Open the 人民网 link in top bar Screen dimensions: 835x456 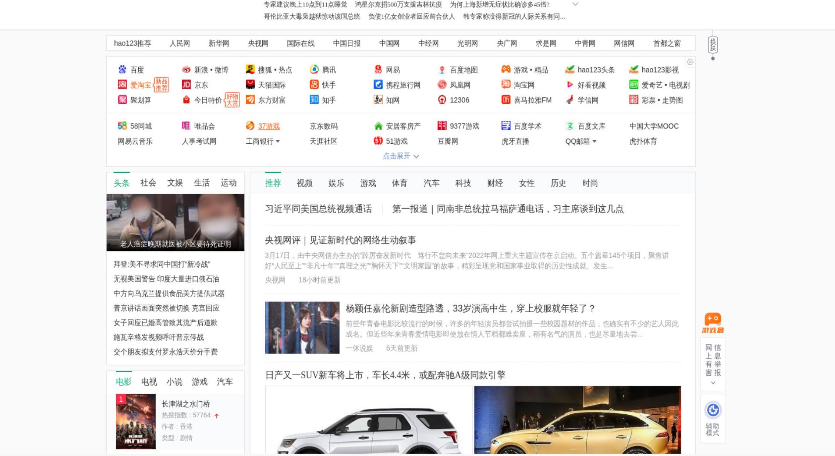[x=180, y=43]
